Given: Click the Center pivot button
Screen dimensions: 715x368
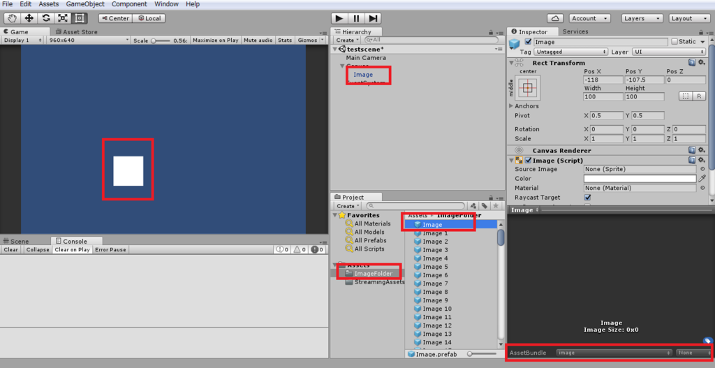Looking at the screenshot, I should (115, 18).
